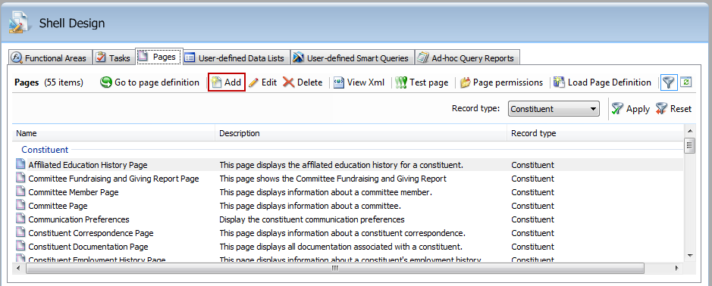Click the Communication Preferences row icon
Viewport: 712px width, 286px height.
click(x=20, y=219)
